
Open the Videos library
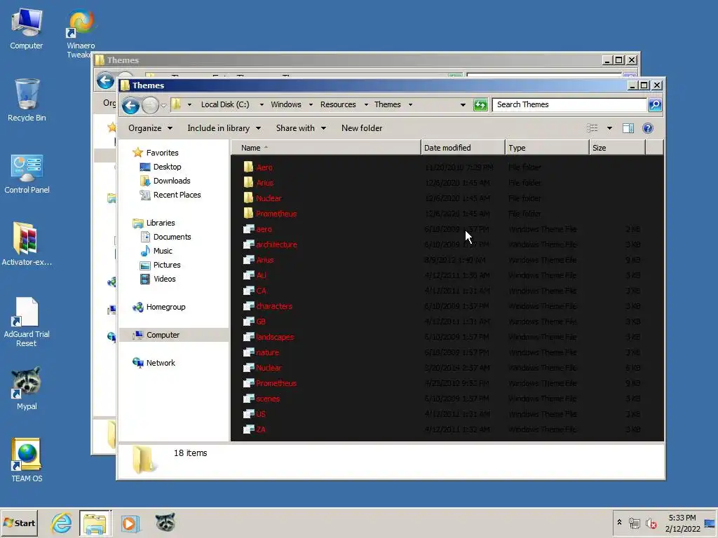(x=158, y=279)
